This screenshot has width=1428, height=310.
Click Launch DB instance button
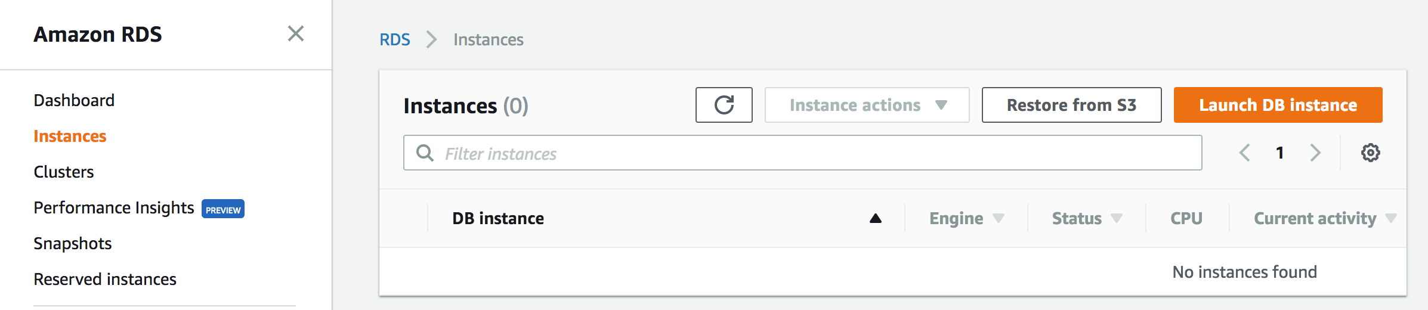(1278, 105)
